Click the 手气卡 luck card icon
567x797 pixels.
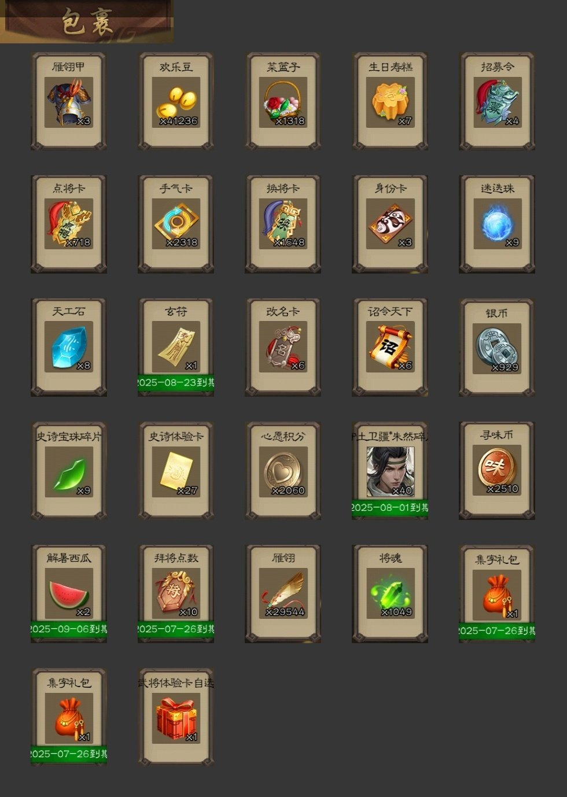pos(176,224)
